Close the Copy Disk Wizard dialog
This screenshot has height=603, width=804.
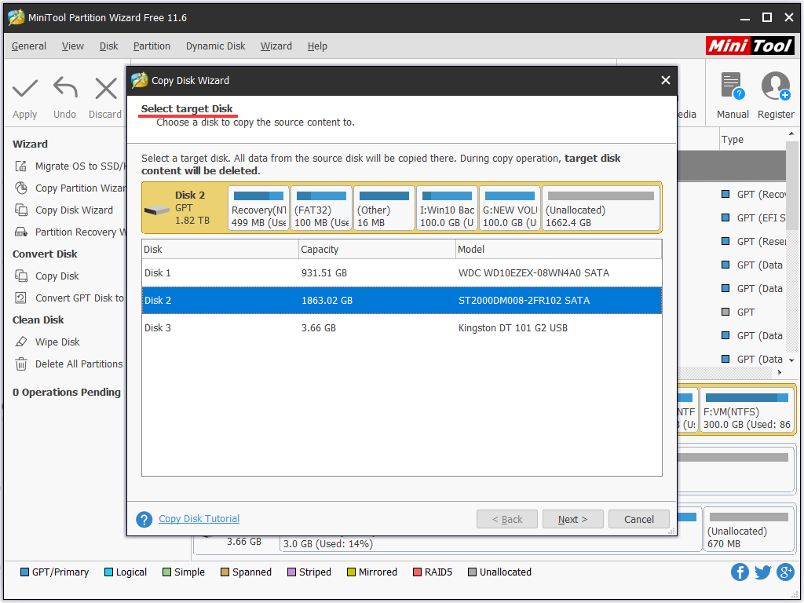pyautogui.click(x=666, y=81)
